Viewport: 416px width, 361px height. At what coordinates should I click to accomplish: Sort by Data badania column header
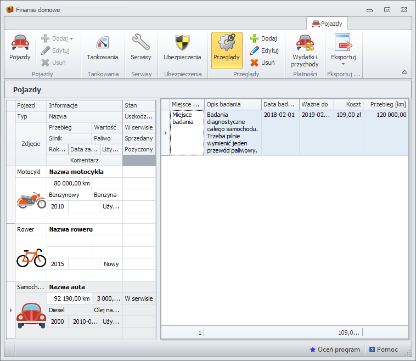click(x=280, y=104)
